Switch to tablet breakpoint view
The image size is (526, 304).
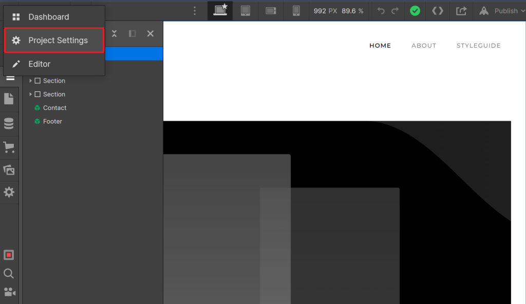pyautogui.click(x=246, y=11)
